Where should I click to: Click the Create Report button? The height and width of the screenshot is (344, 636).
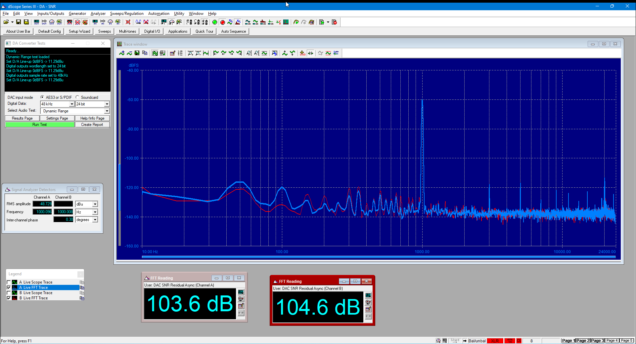point(92,125)
